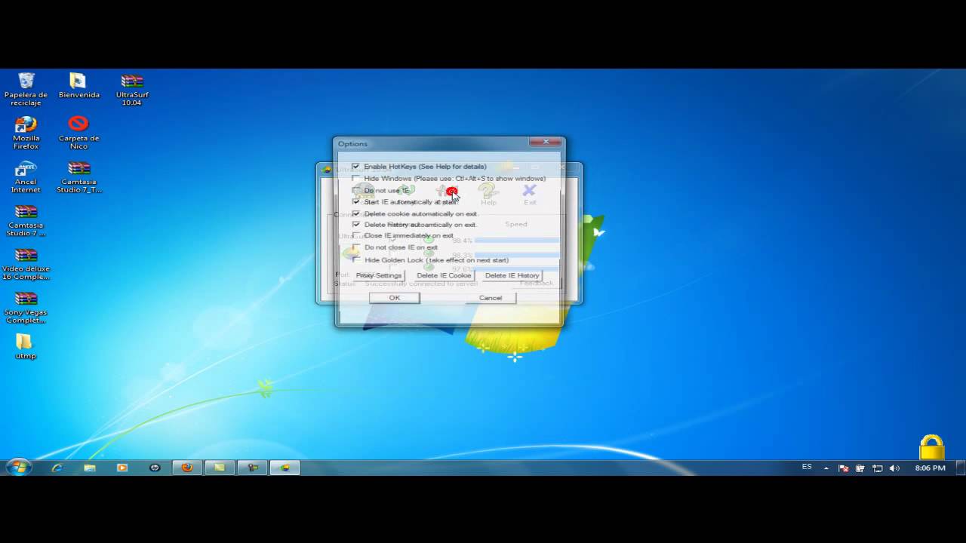Select the Sony Vegas archive icon
Image resolution: width=966 pixels, height=543 pixels.
tap(26, 307)
